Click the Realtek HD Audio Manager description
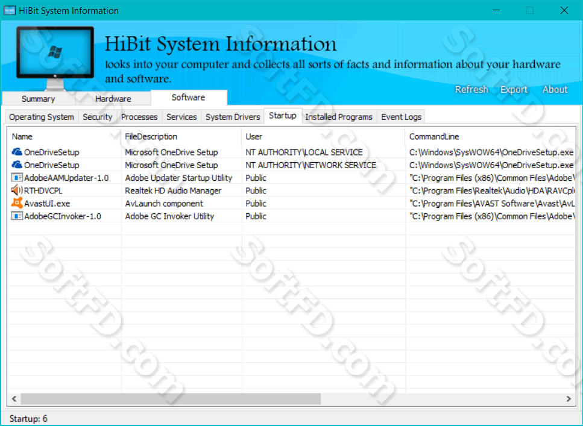583x426 pixels. coord(173,190)
